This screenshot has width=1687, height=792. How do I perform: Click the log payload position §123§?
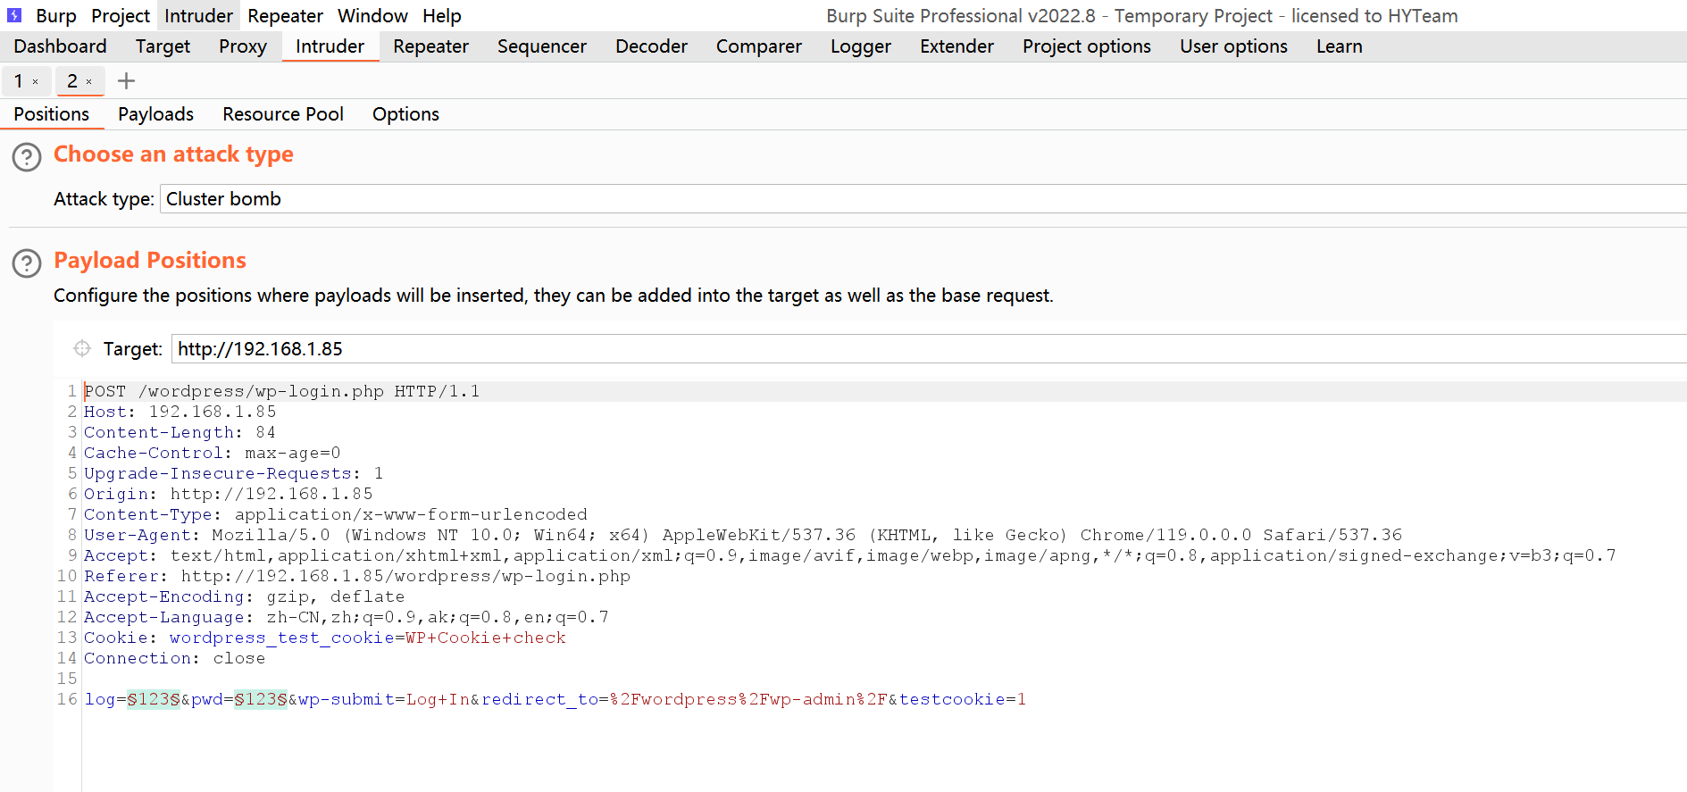154,699
